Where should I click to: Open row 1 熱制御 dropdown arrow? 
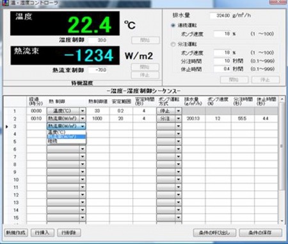[x=83, y=111]
